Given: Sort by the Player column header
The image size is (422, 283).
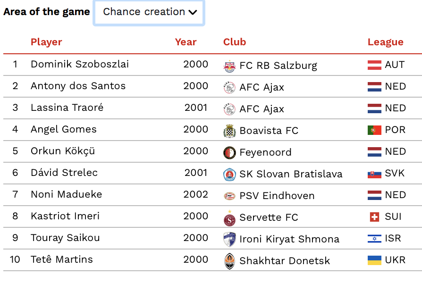Looking at the screenshot, I should click(46, 42).
